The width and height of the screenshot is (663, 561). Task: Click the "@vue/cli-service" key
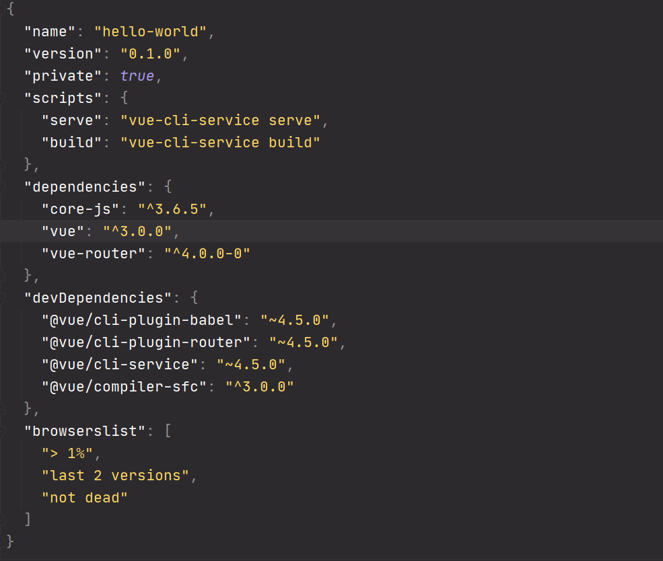click(120, 364)
